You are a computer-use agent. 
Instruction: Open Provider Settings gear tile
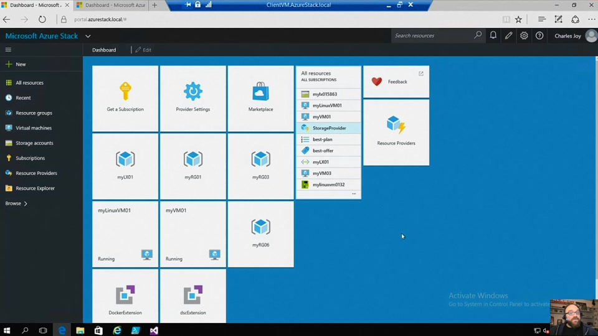193,98
